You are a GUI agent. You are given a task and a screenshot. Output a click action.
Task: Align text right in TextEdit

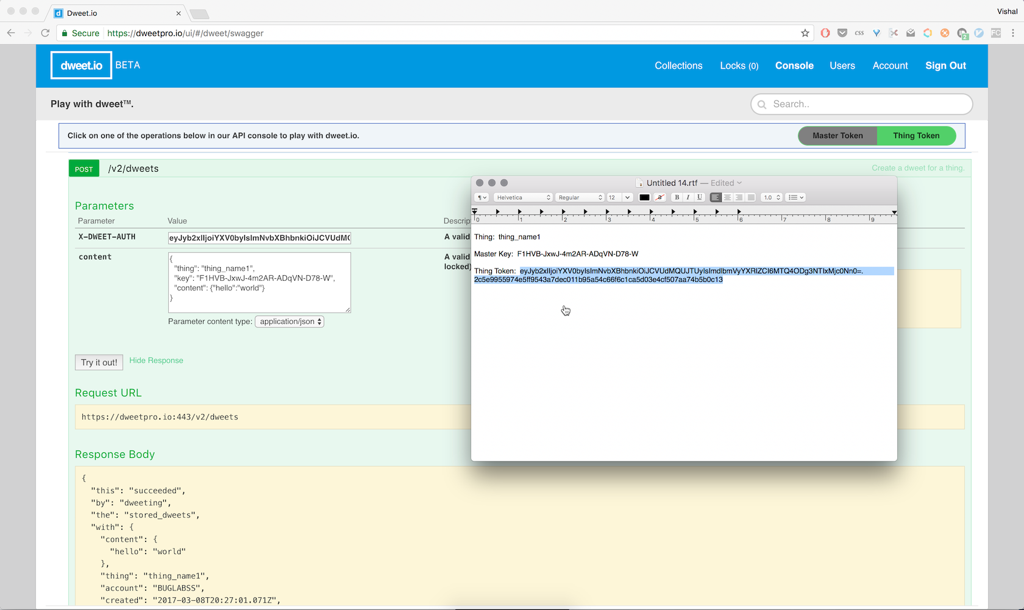coord(739,197)
